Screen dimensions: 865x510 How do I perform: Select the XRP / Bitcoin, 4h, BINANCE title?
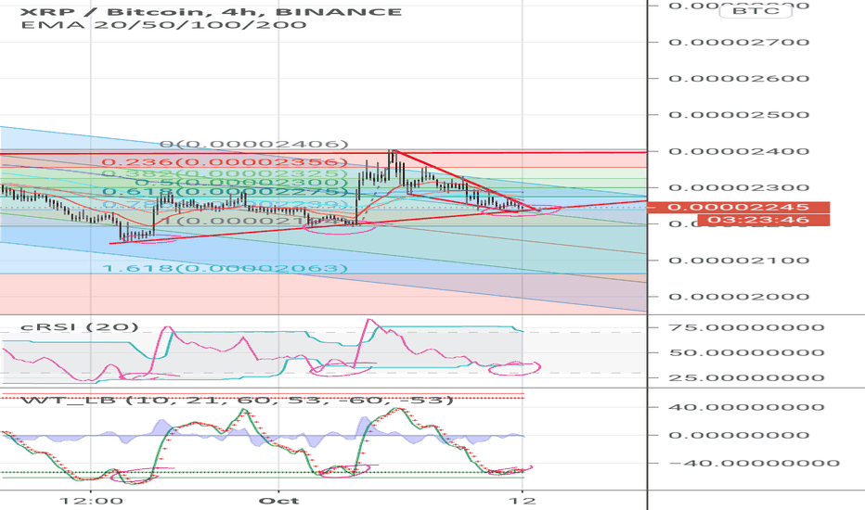coord(212,11)
